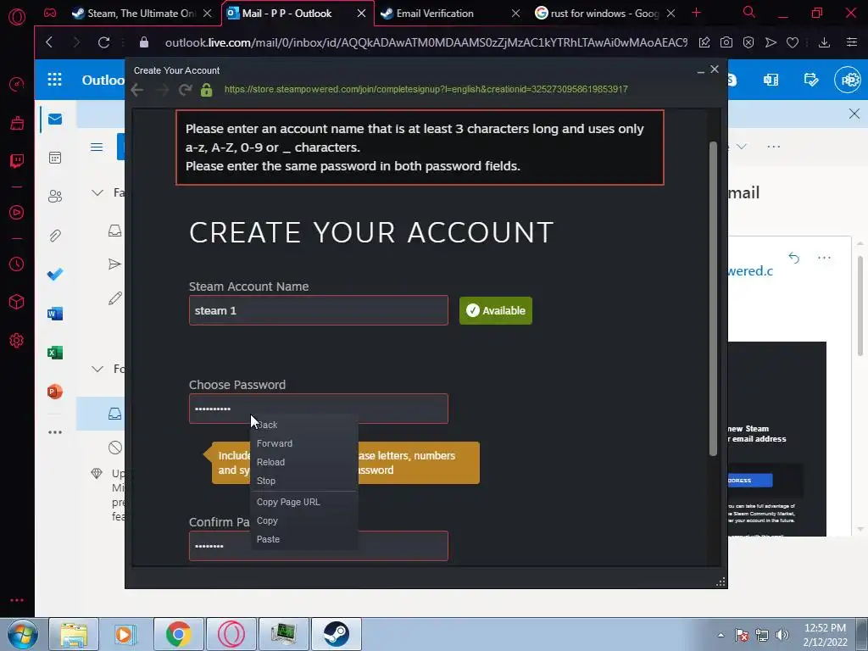The image size is (868, 651).
Task: Open Word app in Outlook rail
Action: tap(55, 314)
